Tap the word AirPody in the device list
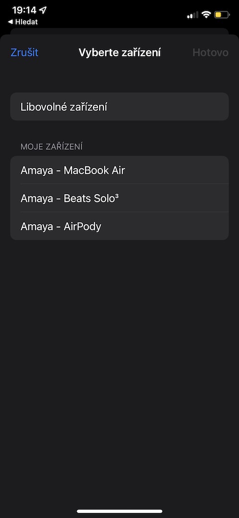 (x=83, y=227)
